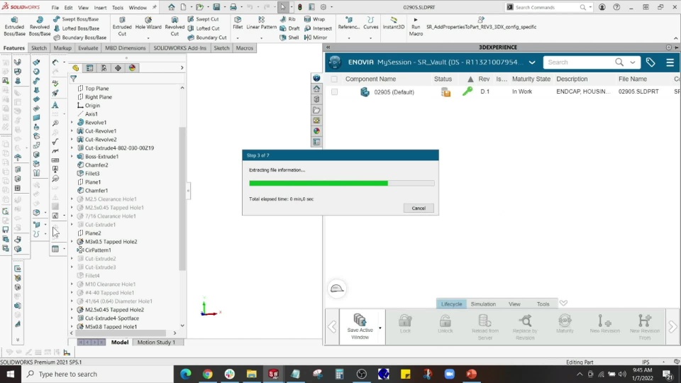Click the extraction progress bar
The width and height of the screenshot is (681, 383).
point(341,183)
